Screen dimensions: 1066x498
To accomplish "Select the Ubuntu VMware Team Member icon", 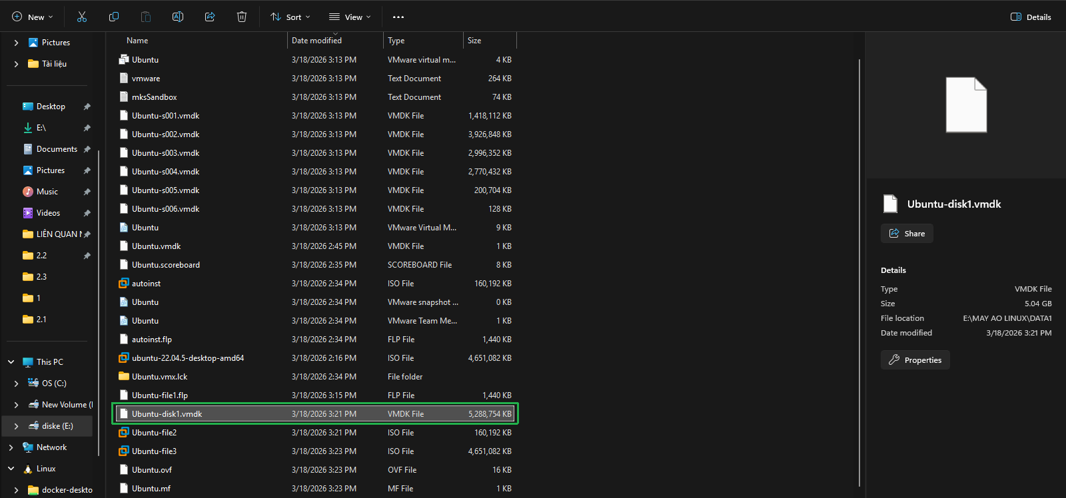I will (x=124, y=321).
